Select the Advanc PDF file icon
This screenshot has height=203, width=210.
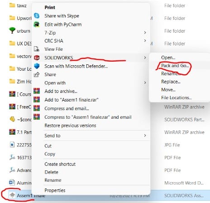[x=12, y=170]
